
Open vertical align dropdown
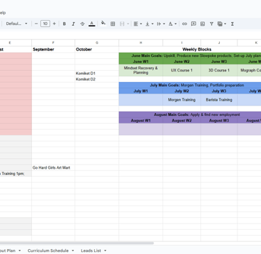pyautogui.click(x=149, y=24)
